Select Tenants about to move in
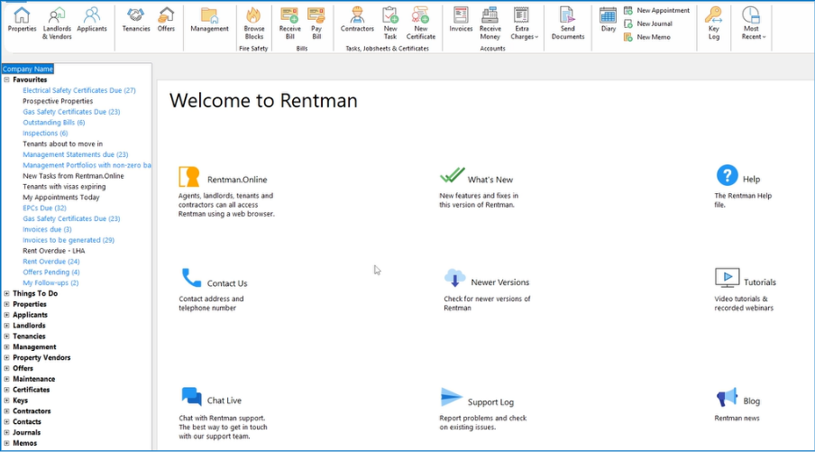 pyautogui.click(x=62, y=144)
